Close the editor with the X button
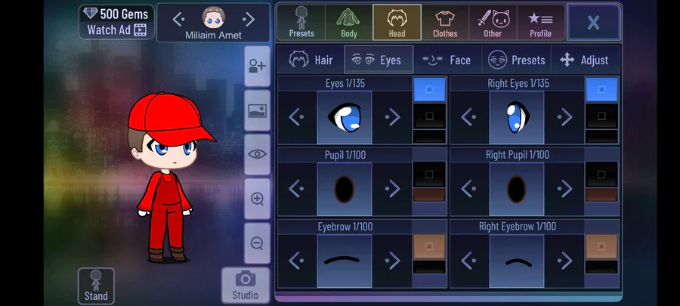This screenshot has width=680, height=306. (593, 22)
